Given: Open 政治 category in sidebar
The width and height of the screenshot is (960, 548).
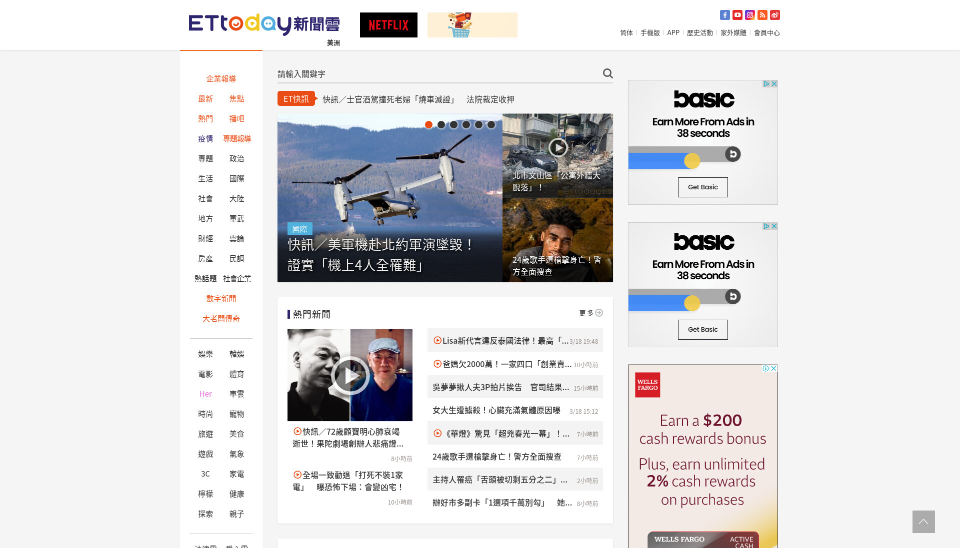Looking at the screenshot, I should [237, 159].
